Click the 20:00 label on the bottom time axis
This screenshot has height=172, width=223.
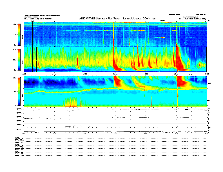pyautogui.click(x=176, y=134)
